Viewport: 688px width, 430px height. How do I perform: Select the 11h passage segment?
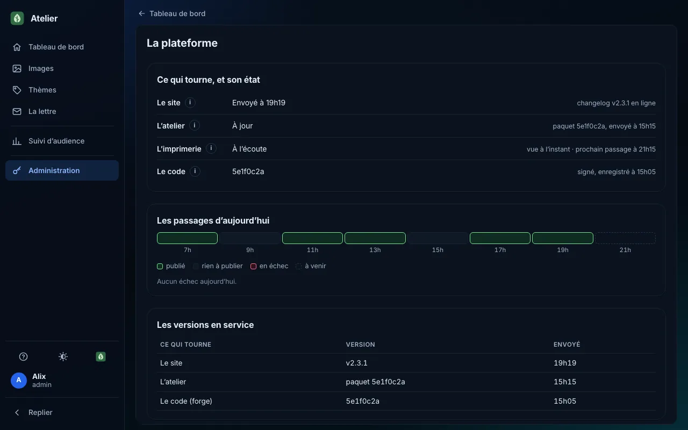(312, 238)
